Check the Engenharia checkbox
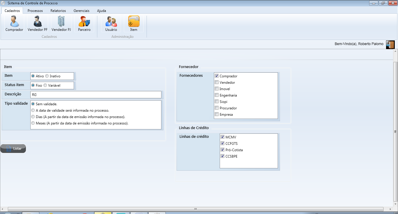This screenshot has height=214, width=398. (x=216, y=95)
